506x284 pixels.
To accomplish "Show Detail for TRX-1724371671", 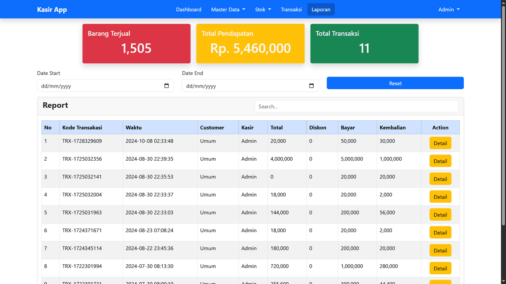I will [x=440, y=233].
